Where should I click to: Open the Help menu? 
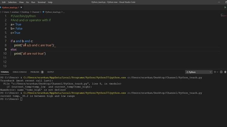[x=50, y=2]
